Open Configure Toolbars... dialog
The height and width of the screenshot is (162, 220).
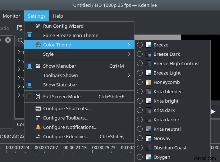[79, 118]
